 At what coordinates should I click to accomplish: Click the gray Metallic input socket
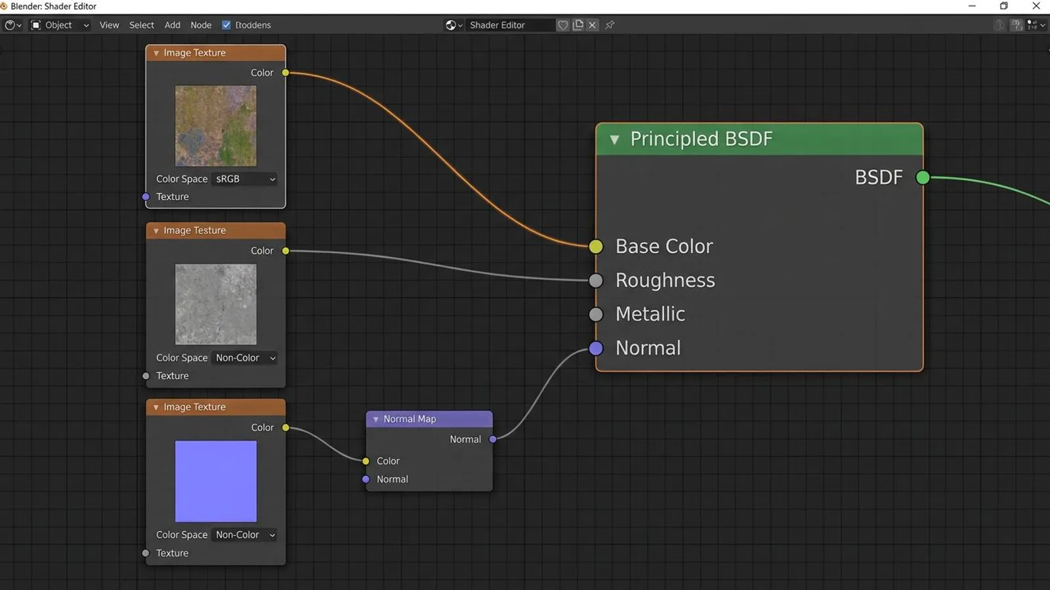[596, 314]
